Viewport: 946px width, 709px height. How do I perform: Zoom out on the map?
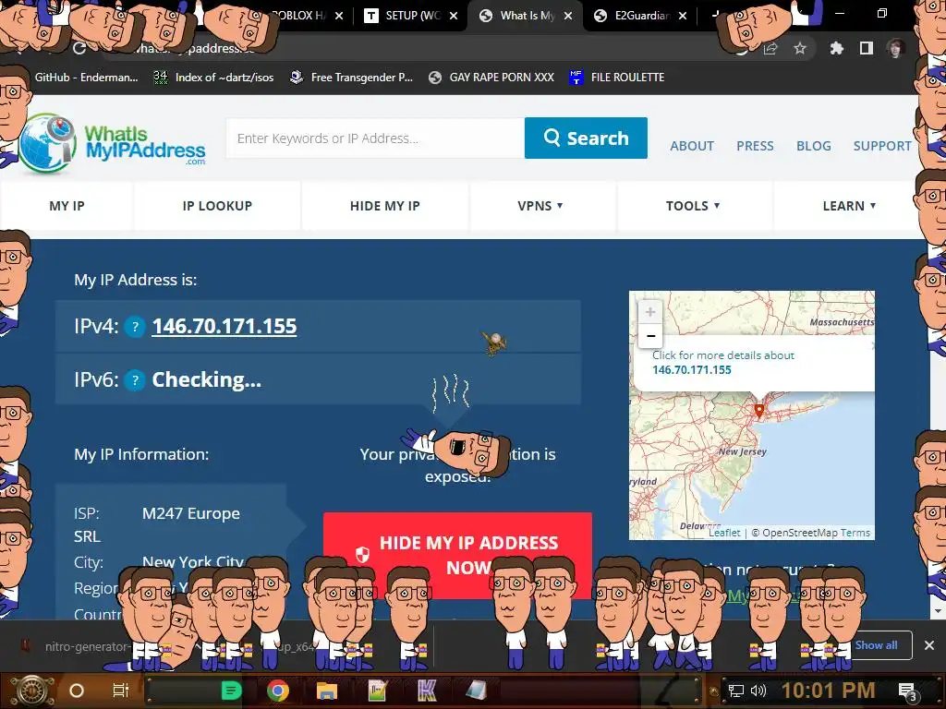[x=650, y=336]
